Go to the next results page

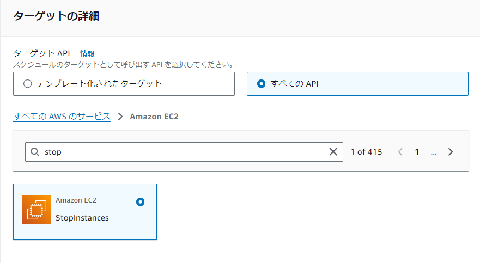(x=450, y=152)
